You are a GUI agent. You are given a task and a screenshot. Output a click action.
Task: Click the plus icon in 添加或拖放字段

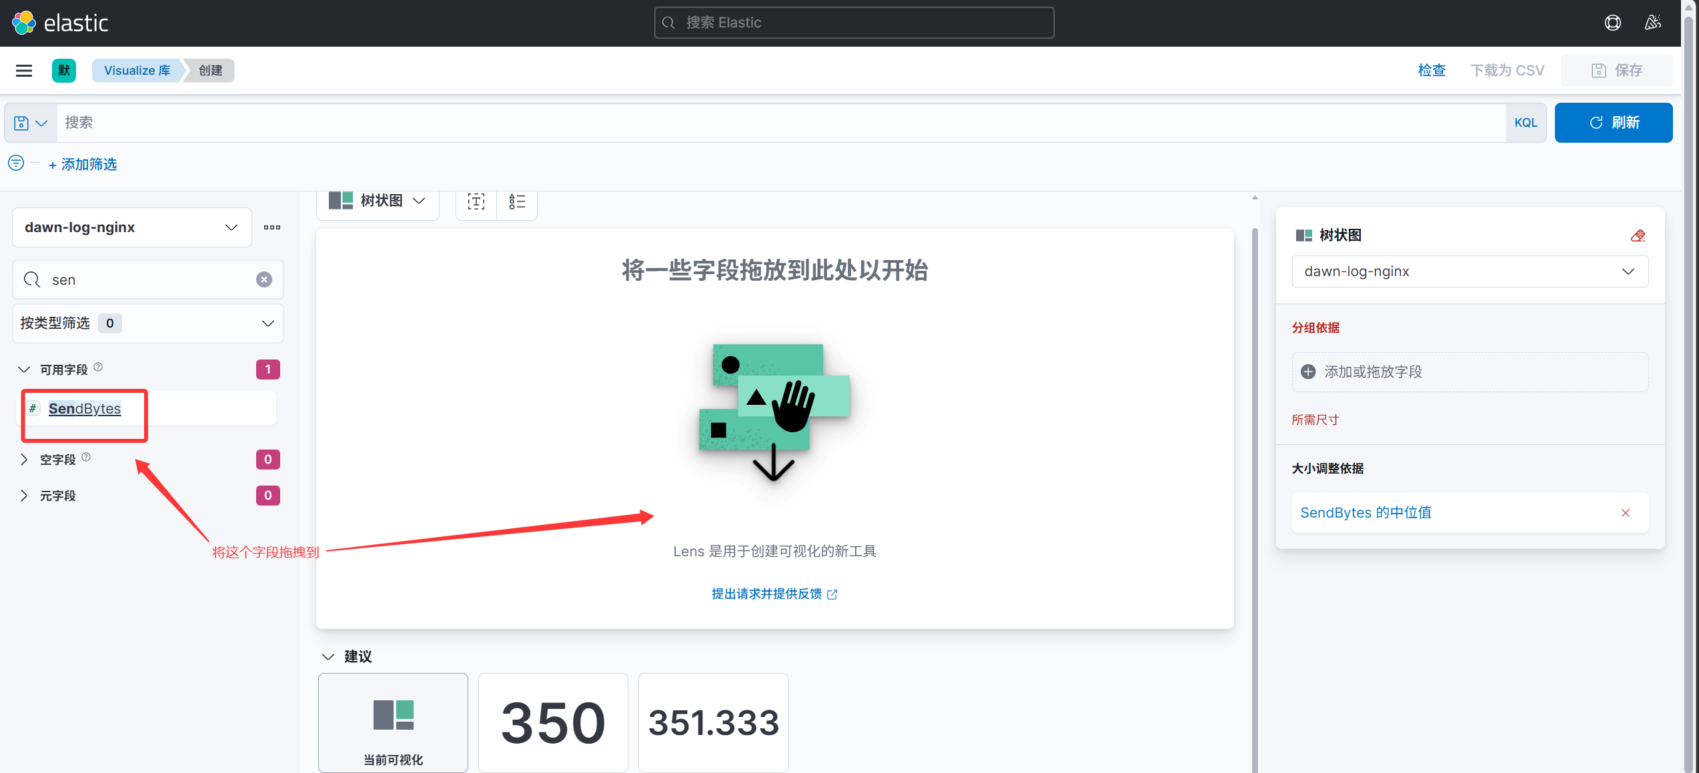(1308, 371)
